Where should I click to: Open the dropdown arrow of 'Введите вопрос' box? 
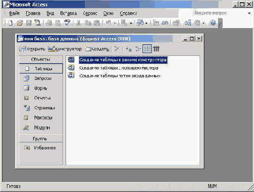tap(249, 13)
